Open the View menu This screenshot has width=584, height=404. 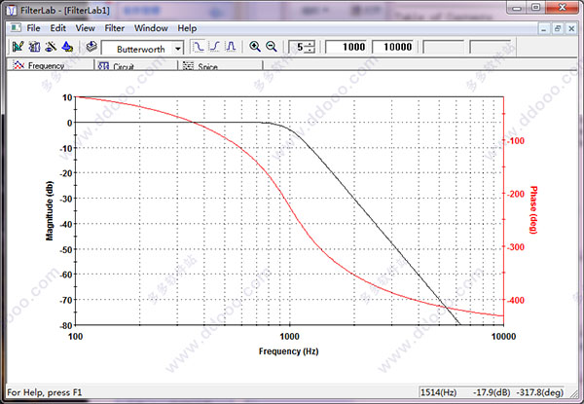pos(85,28)
